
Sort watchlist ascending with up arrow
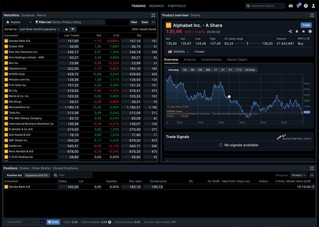click(x=66, y=29)
